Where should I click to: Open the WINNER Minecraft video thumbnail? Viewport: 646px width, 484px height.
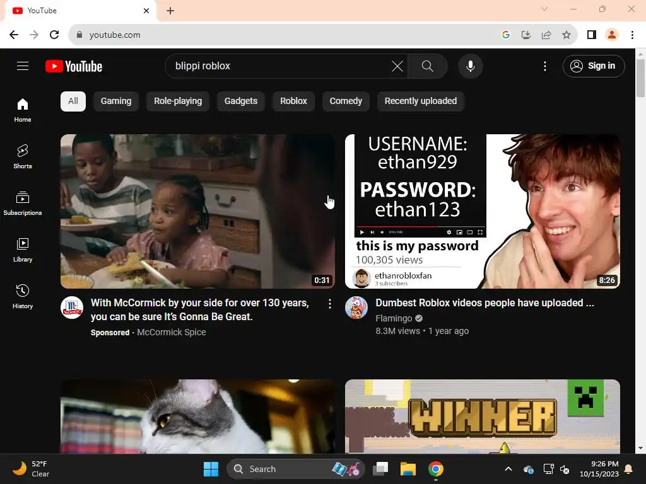(483, 417)
